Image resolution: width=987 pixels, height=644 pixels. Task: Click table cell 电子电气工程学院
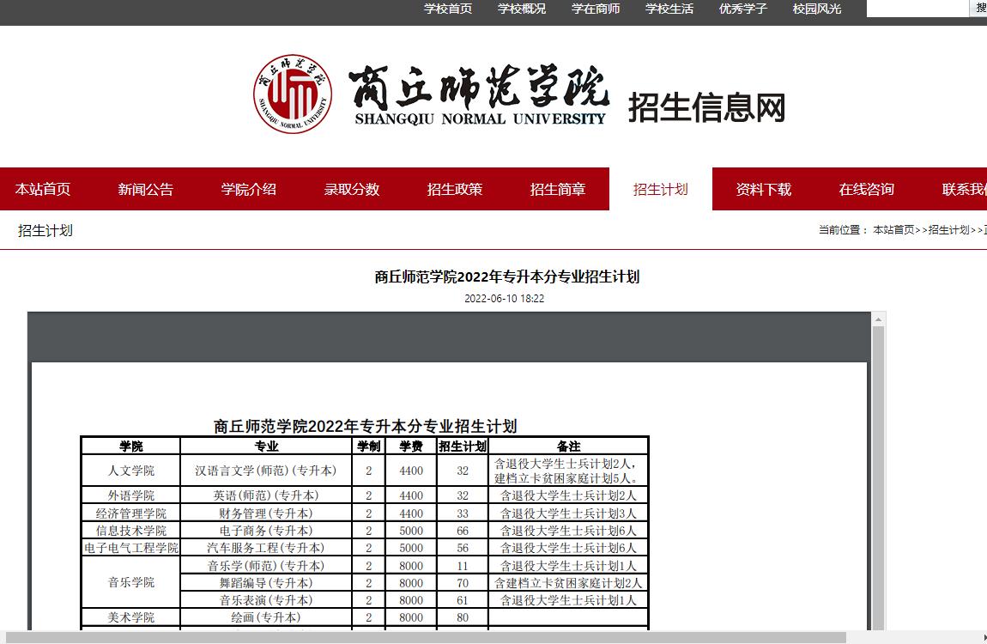[131, 548]
